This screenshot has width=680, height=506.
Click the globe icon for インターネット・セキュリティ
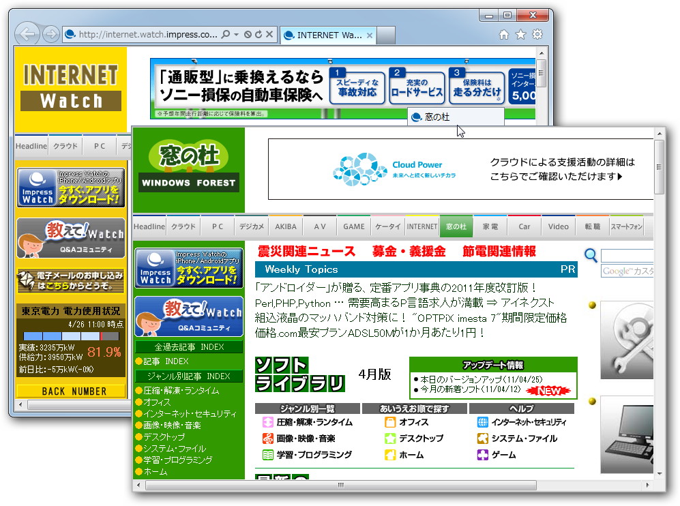pyautogui.click(x=482, y=422)
